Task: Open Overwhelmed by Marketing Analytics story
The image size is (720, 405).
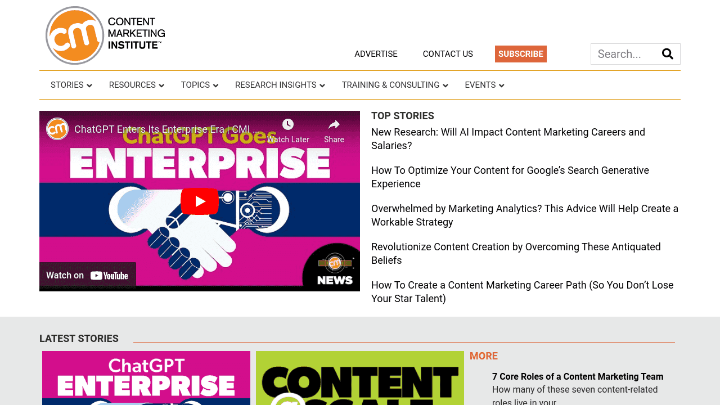Action: (x=525, y=215)
